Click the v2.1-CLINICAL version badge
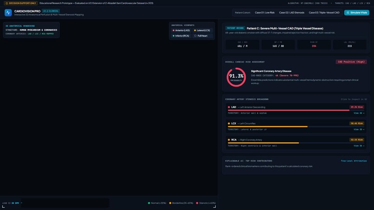The height and width of the screenshot is (210, 374). (51, 11)
